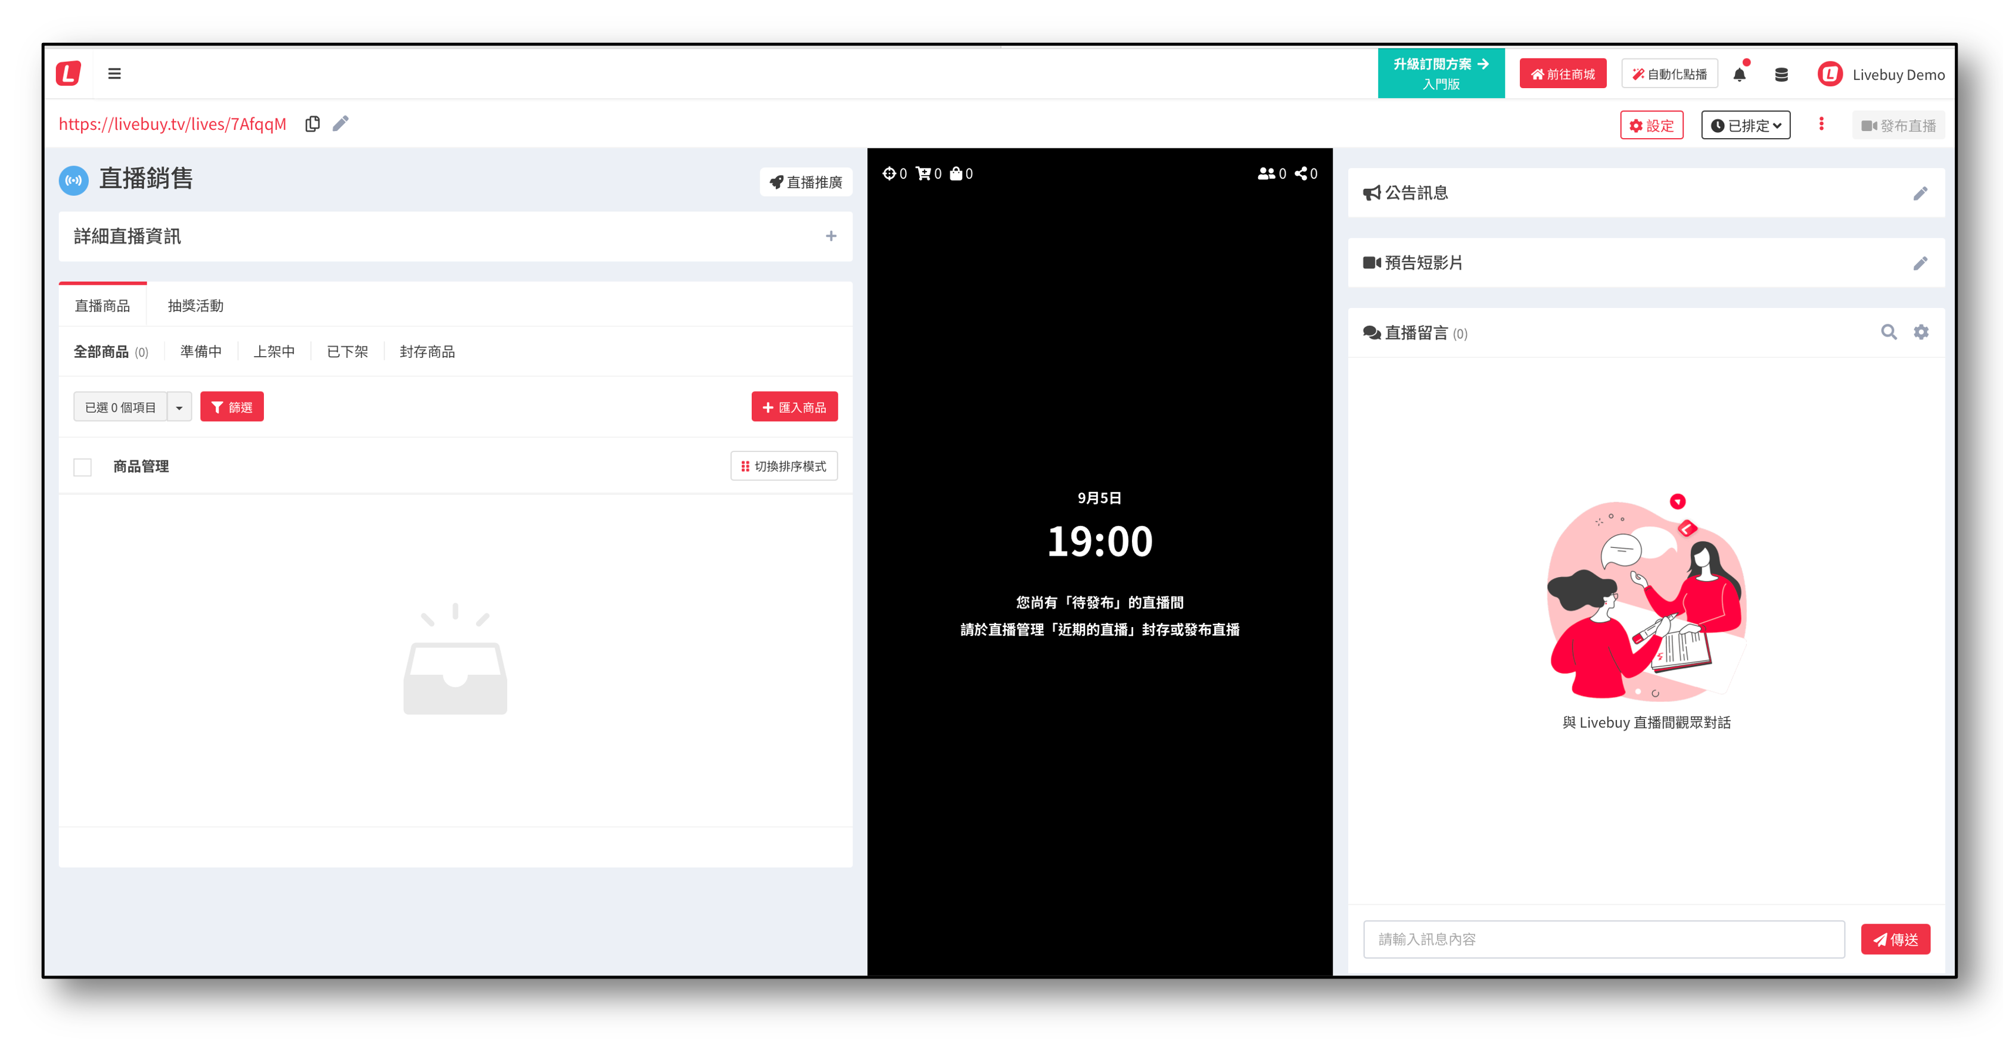Expand the 詳細直播資訊 section
This screenshot has height=1041, width=2003.
831,236
